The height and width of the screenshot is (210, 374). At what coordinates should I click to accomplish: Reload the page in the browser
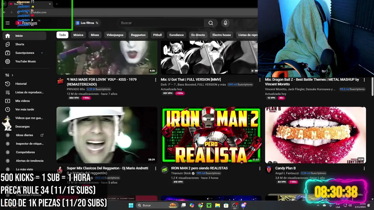[x=18, y=12]
